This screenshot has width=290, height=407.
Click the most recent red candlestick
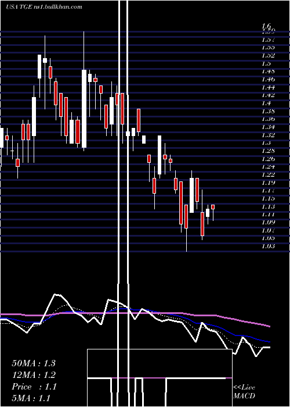point(213,207)
